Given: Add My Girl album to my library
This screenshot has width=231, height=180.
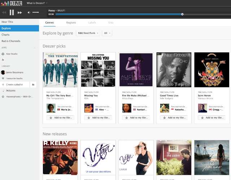Looking at the screenshot, I should tap(60, 117).
